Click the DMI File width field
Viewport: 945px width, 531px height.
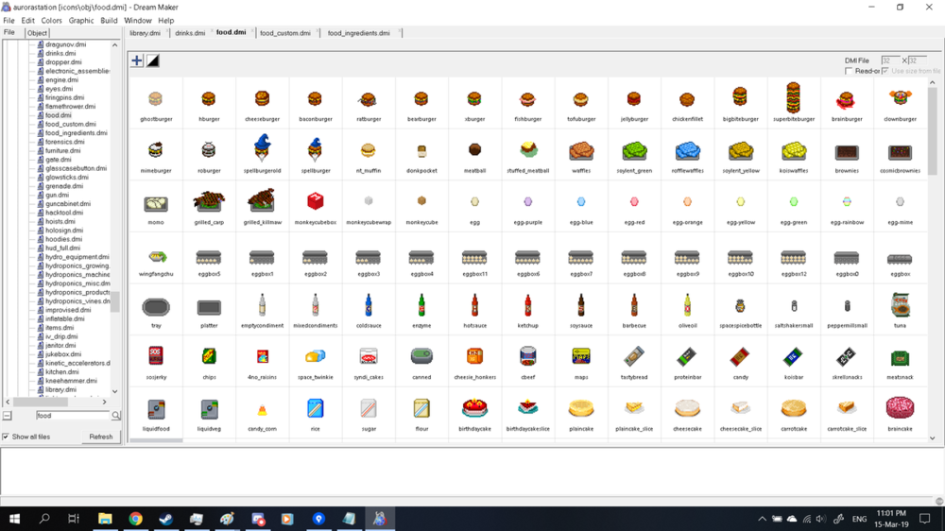[890, 60]
